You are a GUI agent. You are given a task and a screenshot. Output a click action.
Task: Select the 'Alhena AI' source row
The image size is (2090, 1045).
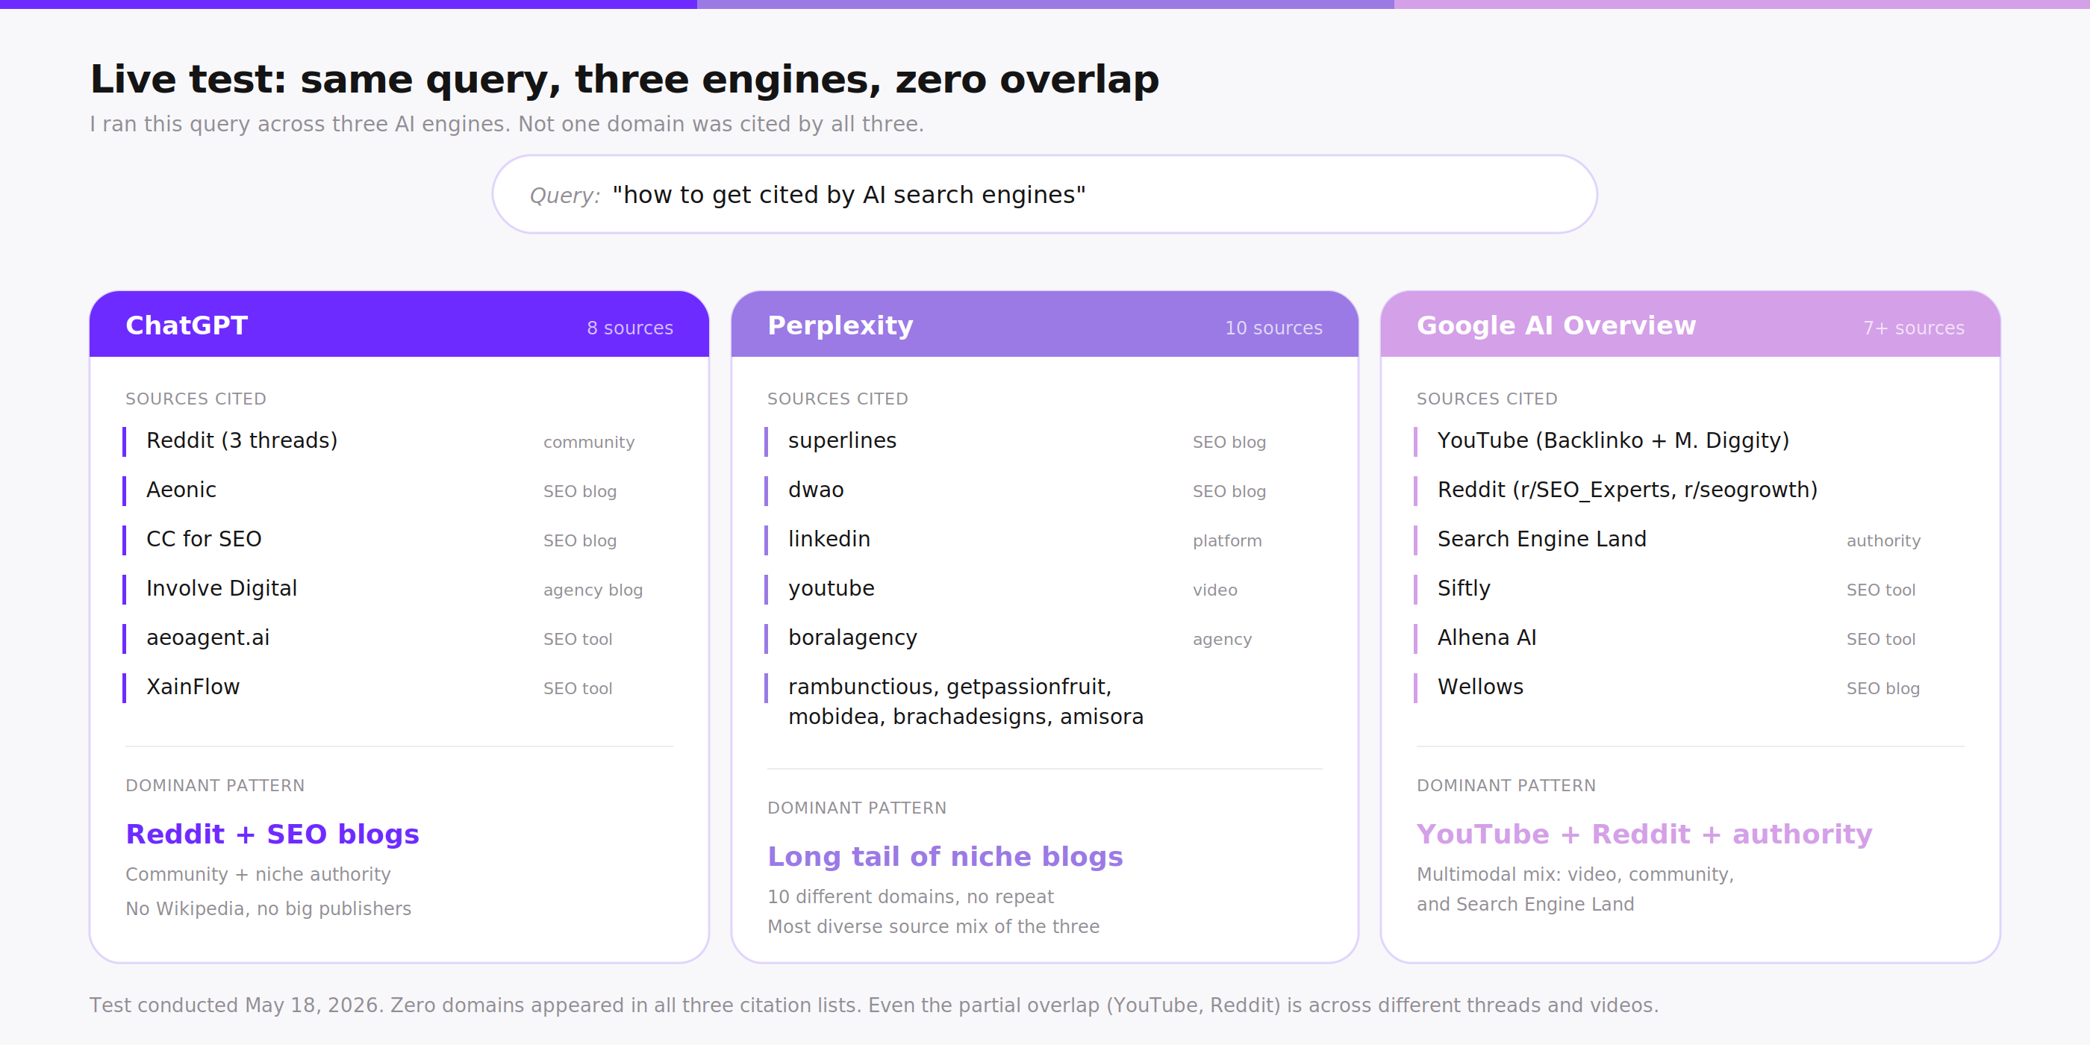coord(1690,638)
